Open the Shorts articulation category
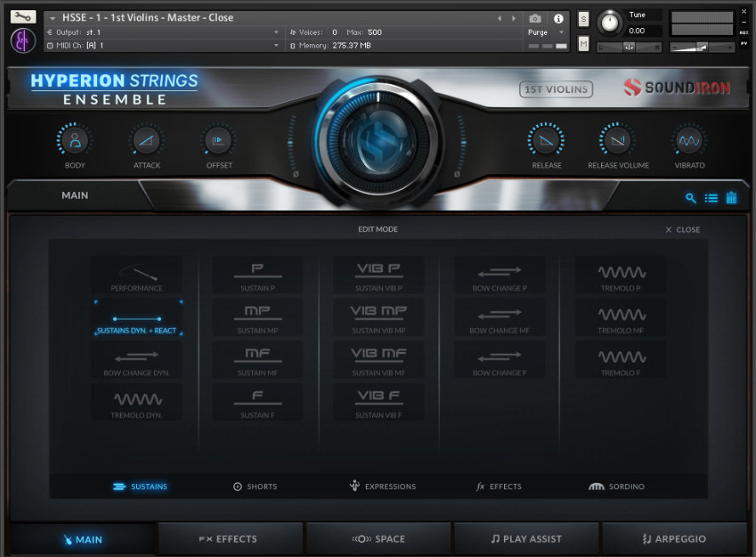The width and height of the screenshot is (756, 557). (255, 486)
